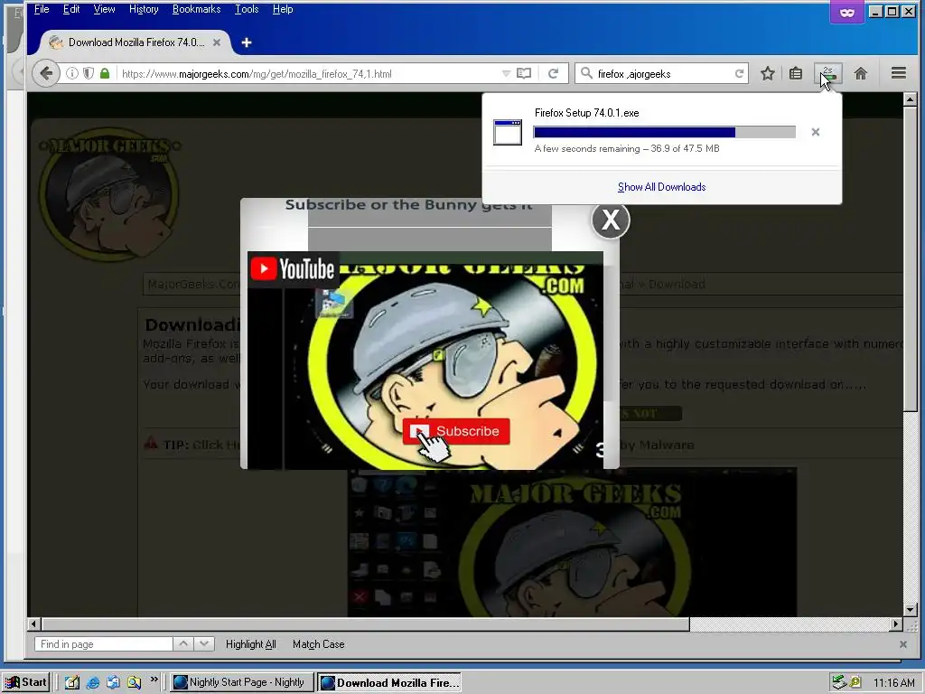This screenshot has height=694, width=925.
Task: Click the network tray icon
Action: [839, 683]
